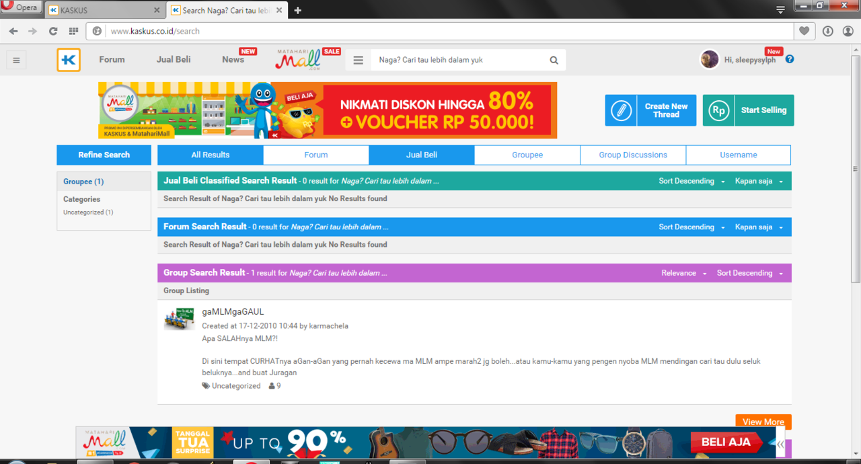
Task: Open the Jual Beli navigation item
Action: click(x=174, y=59)
